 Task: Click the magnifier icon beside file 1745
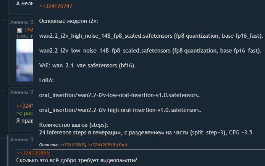19,30
